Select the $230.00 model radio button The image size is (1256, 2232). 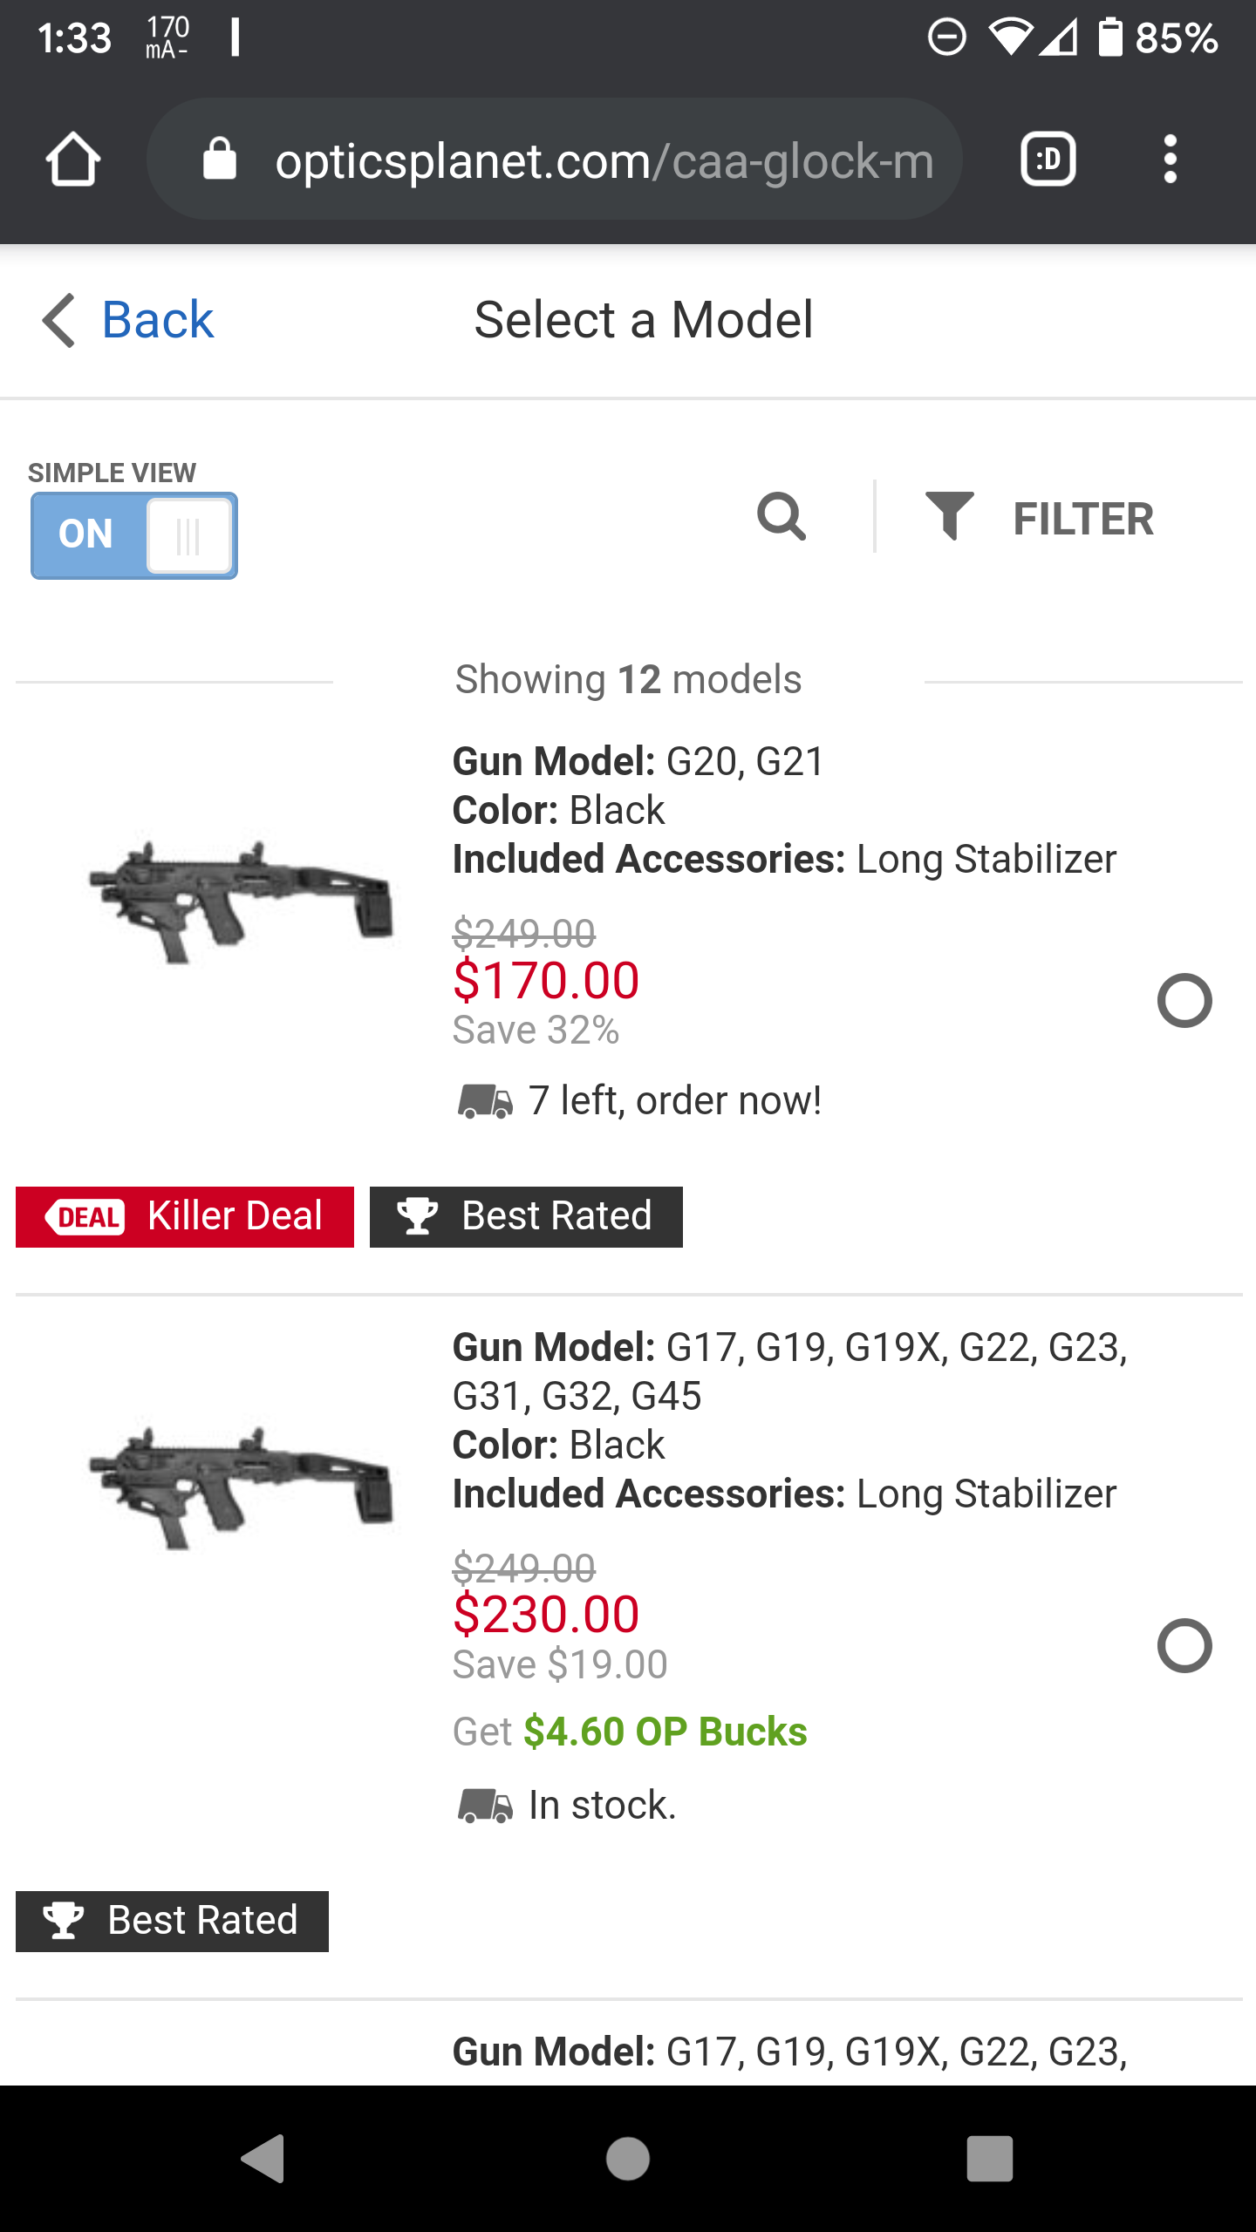[1184, 1645]
